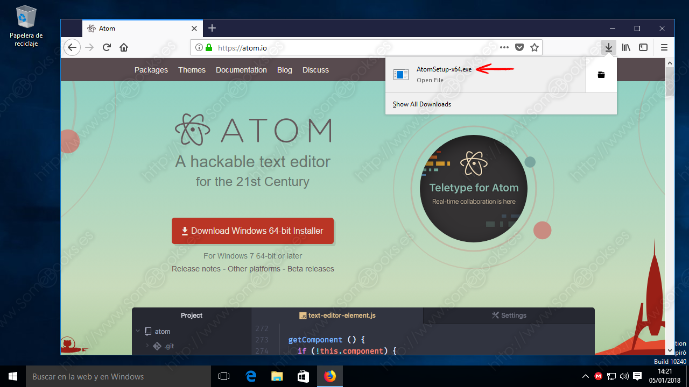Go to Documentation page
689x387 pixels.
tap(241, 70)
